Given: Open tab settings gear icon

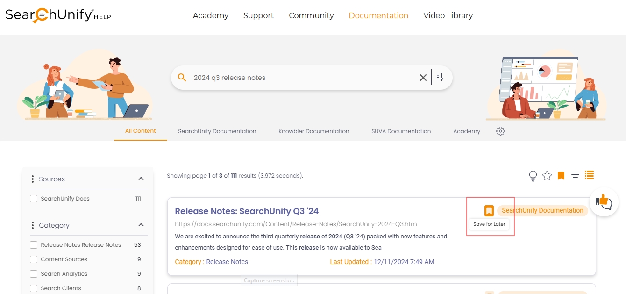Looking at the screenshot, I should [x=500, y=131].
